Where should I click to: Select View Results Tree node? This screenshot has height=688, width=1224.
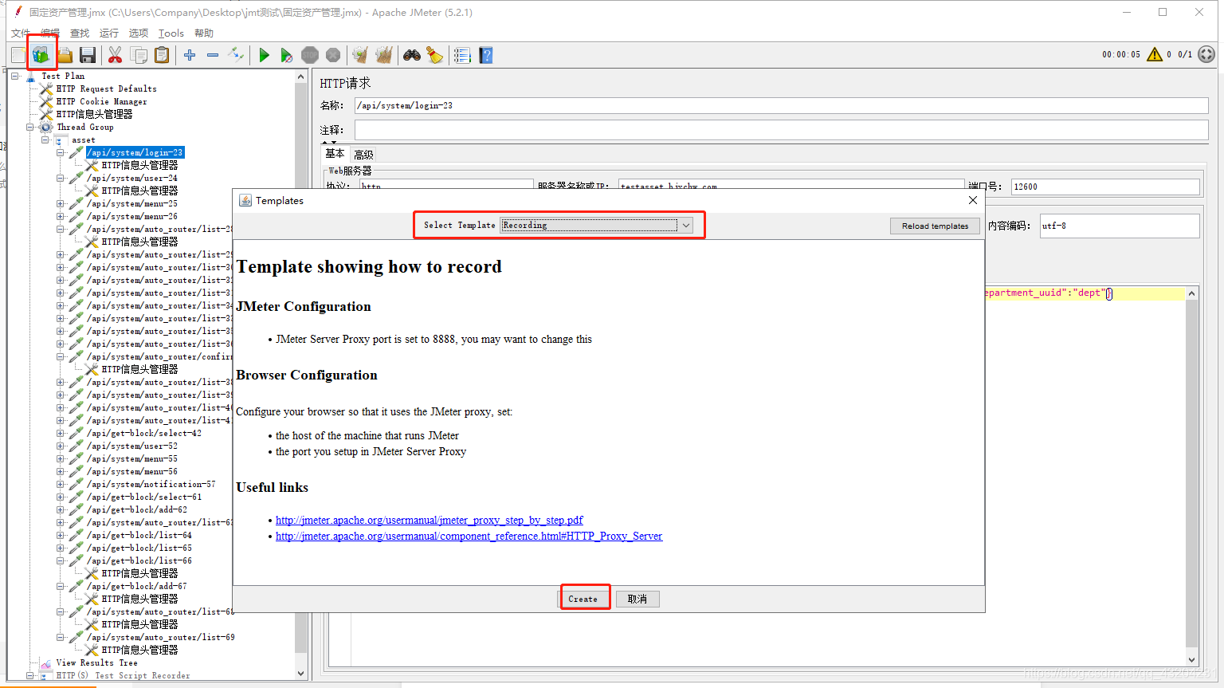click(x=96, y=662)
